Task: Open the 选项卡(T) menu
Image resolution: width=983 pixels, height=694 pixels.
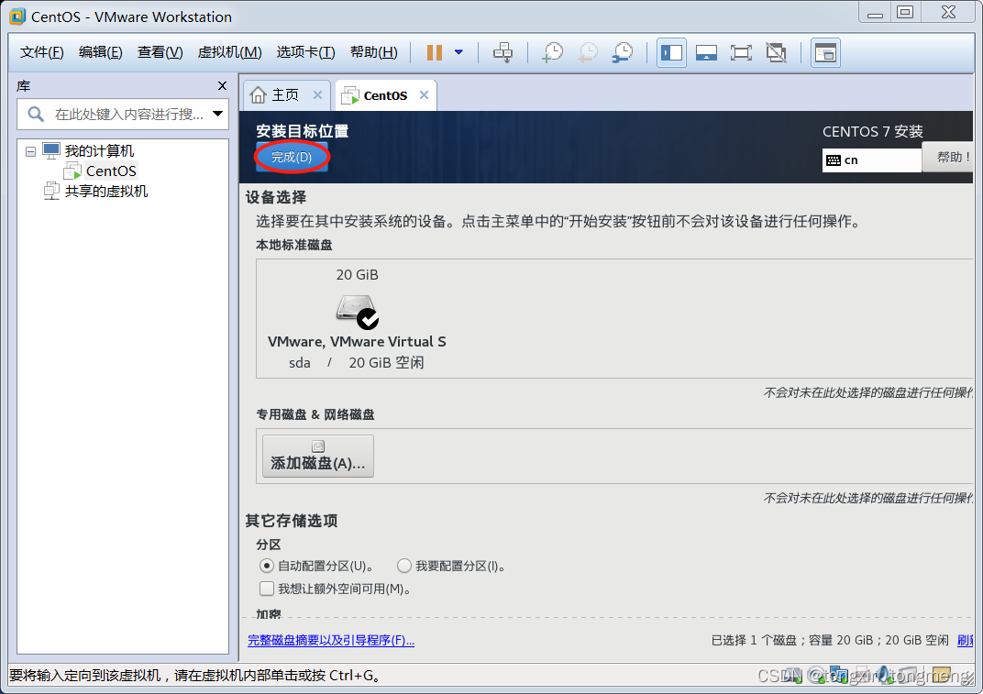Action: (306, 52)
